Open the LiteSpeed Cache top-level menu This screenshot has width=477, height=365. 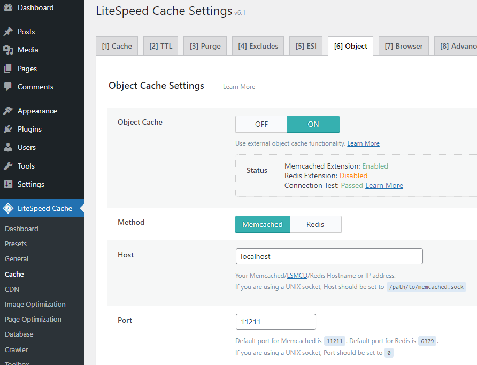[42, 208]
